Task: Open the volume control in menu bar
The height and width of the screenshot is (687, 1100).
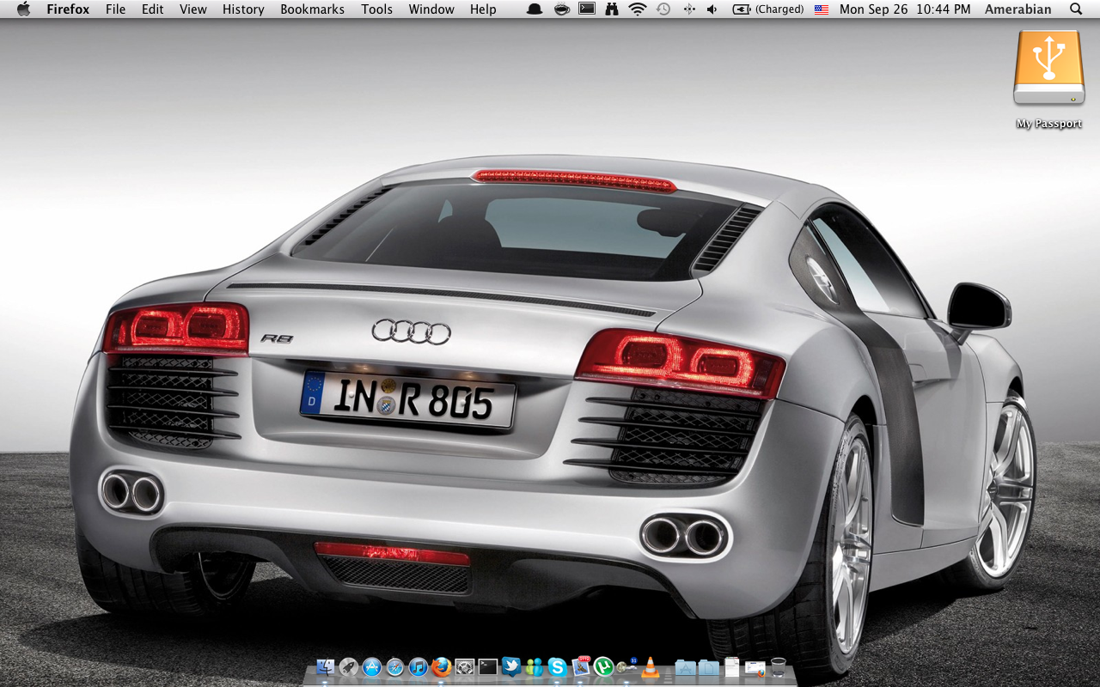Action: (x=712, y=9)
